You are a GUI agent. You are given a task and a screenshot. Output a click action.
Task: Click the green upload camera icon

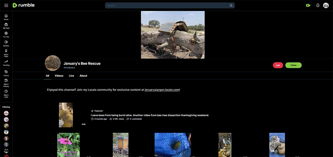[308, 6]
